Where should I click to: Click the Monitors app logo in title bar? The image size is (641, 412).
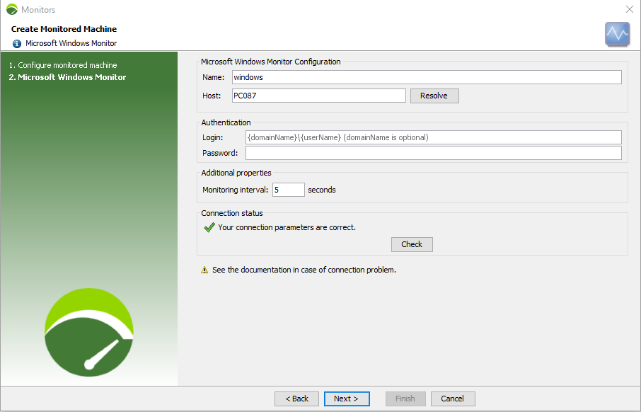(x=11, y=10)
